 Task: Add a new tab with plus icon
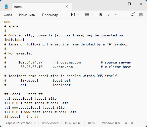tap(78, 7)
